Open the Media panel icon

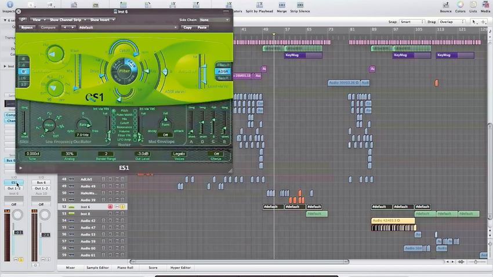click(485, 5)
